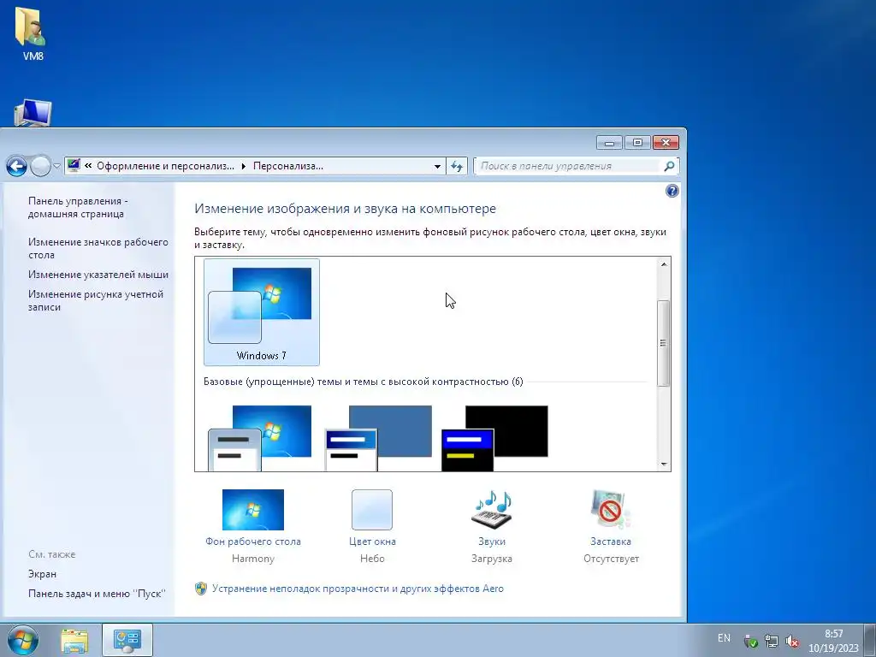
Task: Maximize the Personalization window
Action: (637, 143)
